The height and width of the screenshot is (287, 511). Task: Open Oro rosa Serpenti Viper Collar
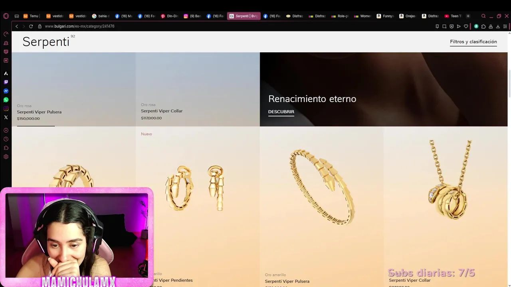click(162, 111)
